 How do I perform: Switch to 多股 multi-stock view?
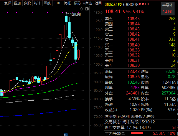coord(27,3)
